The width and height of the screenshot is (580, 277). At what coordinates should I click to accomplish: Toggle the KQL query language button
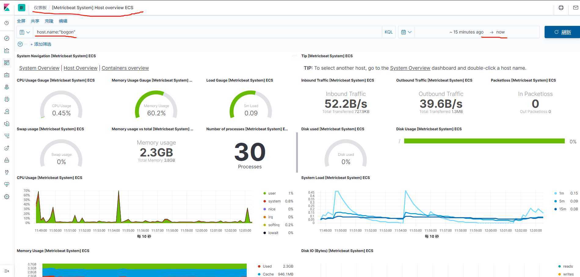pos(389,32)
